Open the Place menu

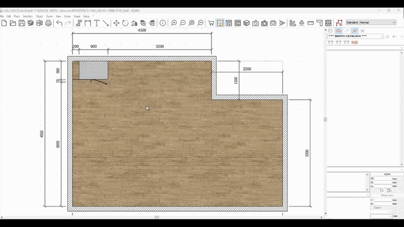point(16,16)
